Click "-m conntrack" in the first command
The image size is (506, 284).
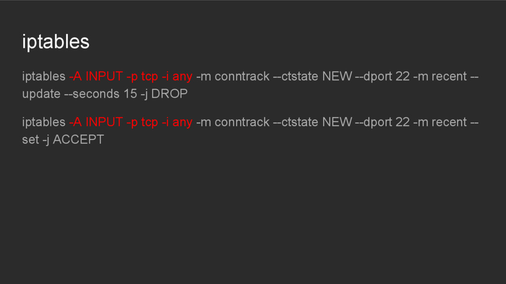point(233,76)
